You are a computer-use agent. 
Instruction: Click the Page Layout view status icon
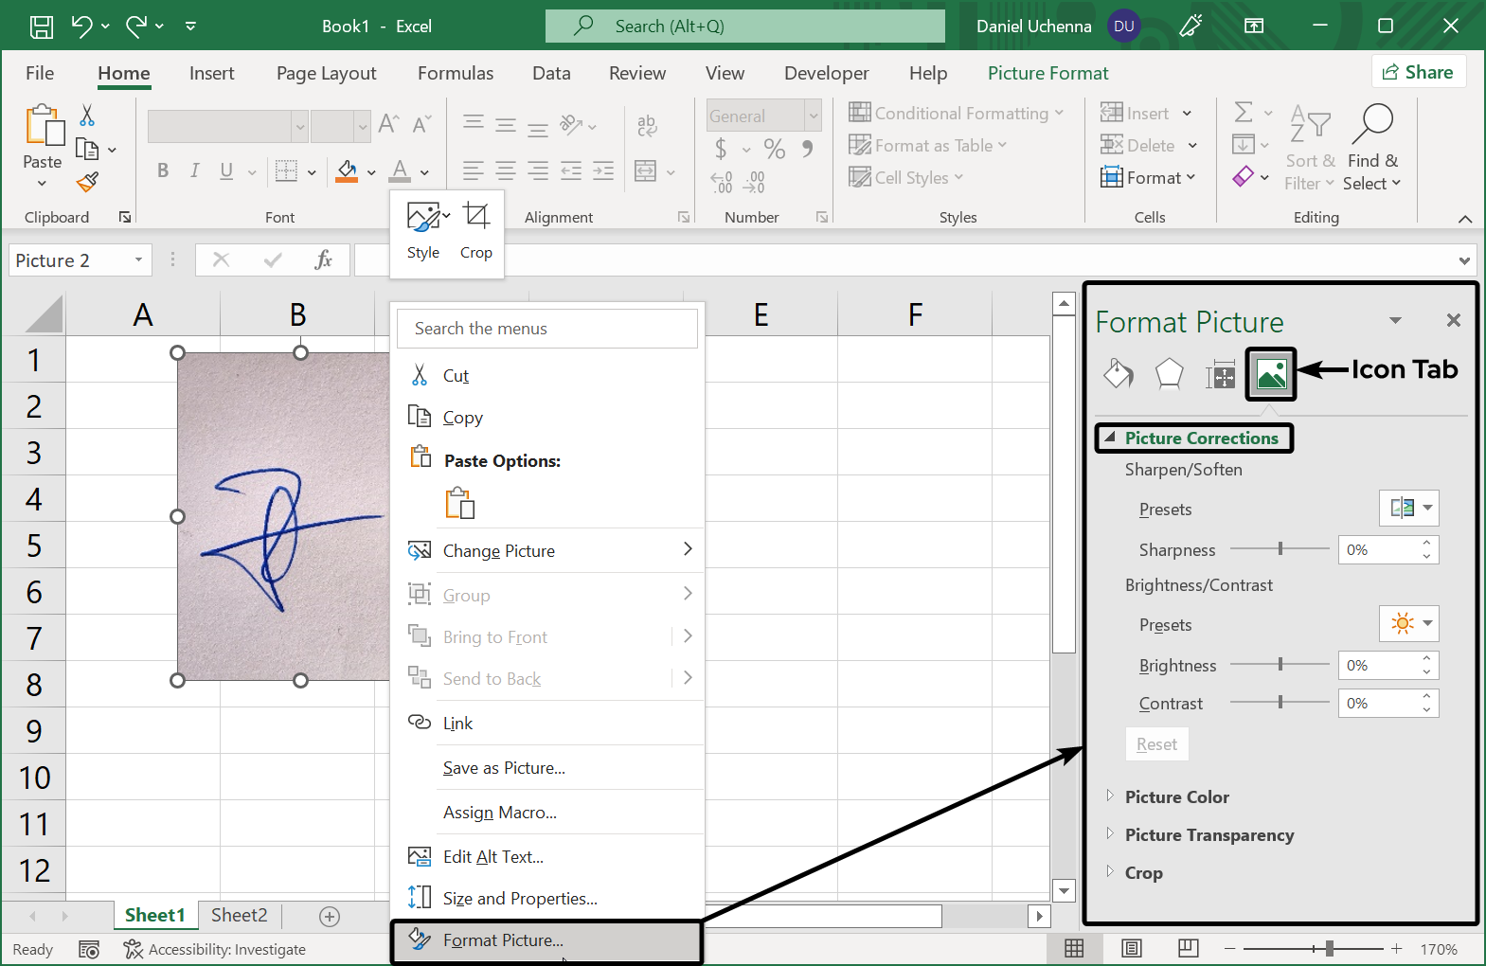pyautogui.click(x=1131, y=949)
